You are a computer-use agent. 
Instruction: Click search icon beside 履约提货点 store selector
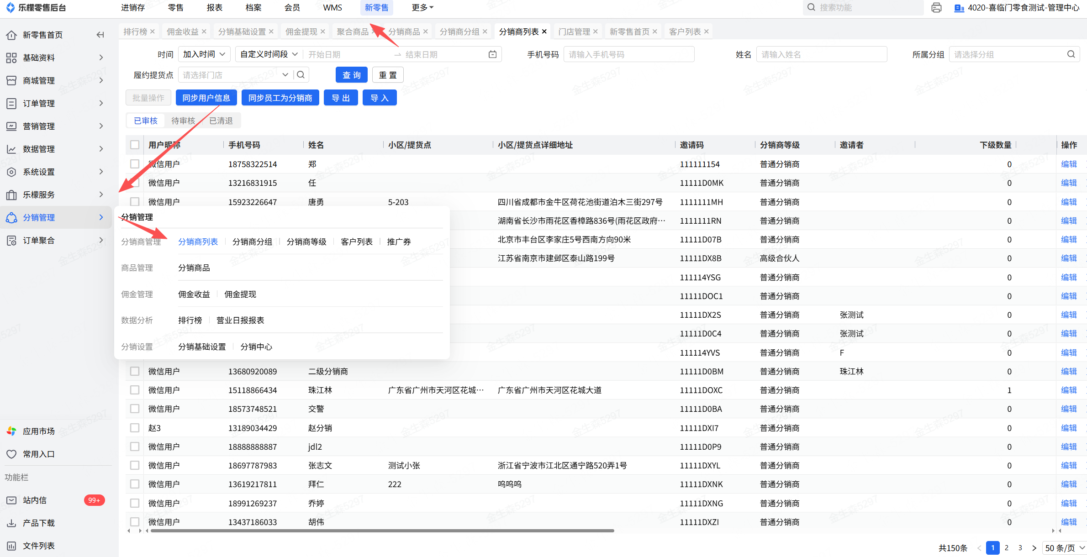coord(301,75)
